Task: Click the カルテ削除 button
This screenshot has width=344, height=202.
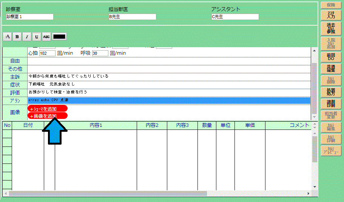Action: [x=331, y=80]
